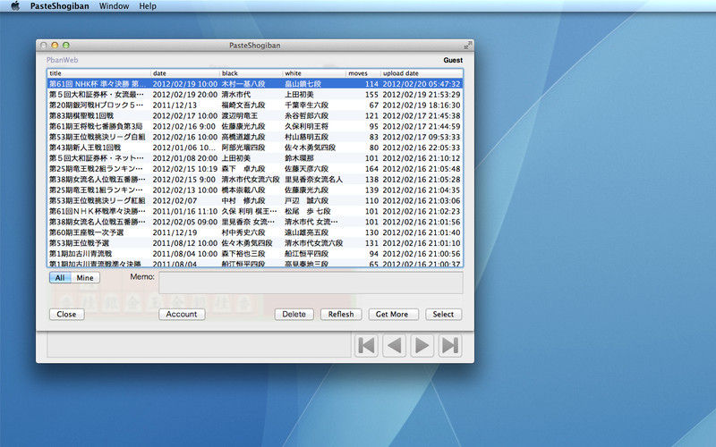Open the PbanWeb link

tap(62, 60)
